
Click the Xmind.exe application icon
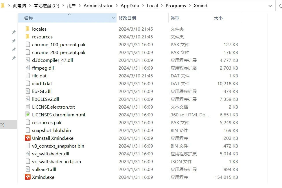(x=28, y=177)
